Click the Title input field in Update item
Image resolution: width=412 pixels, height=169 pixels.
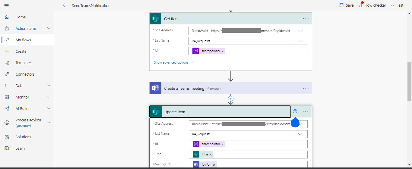[248, 154]
